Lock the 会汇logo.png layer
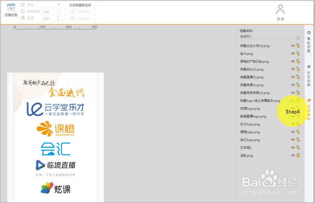 coord(298,139)
